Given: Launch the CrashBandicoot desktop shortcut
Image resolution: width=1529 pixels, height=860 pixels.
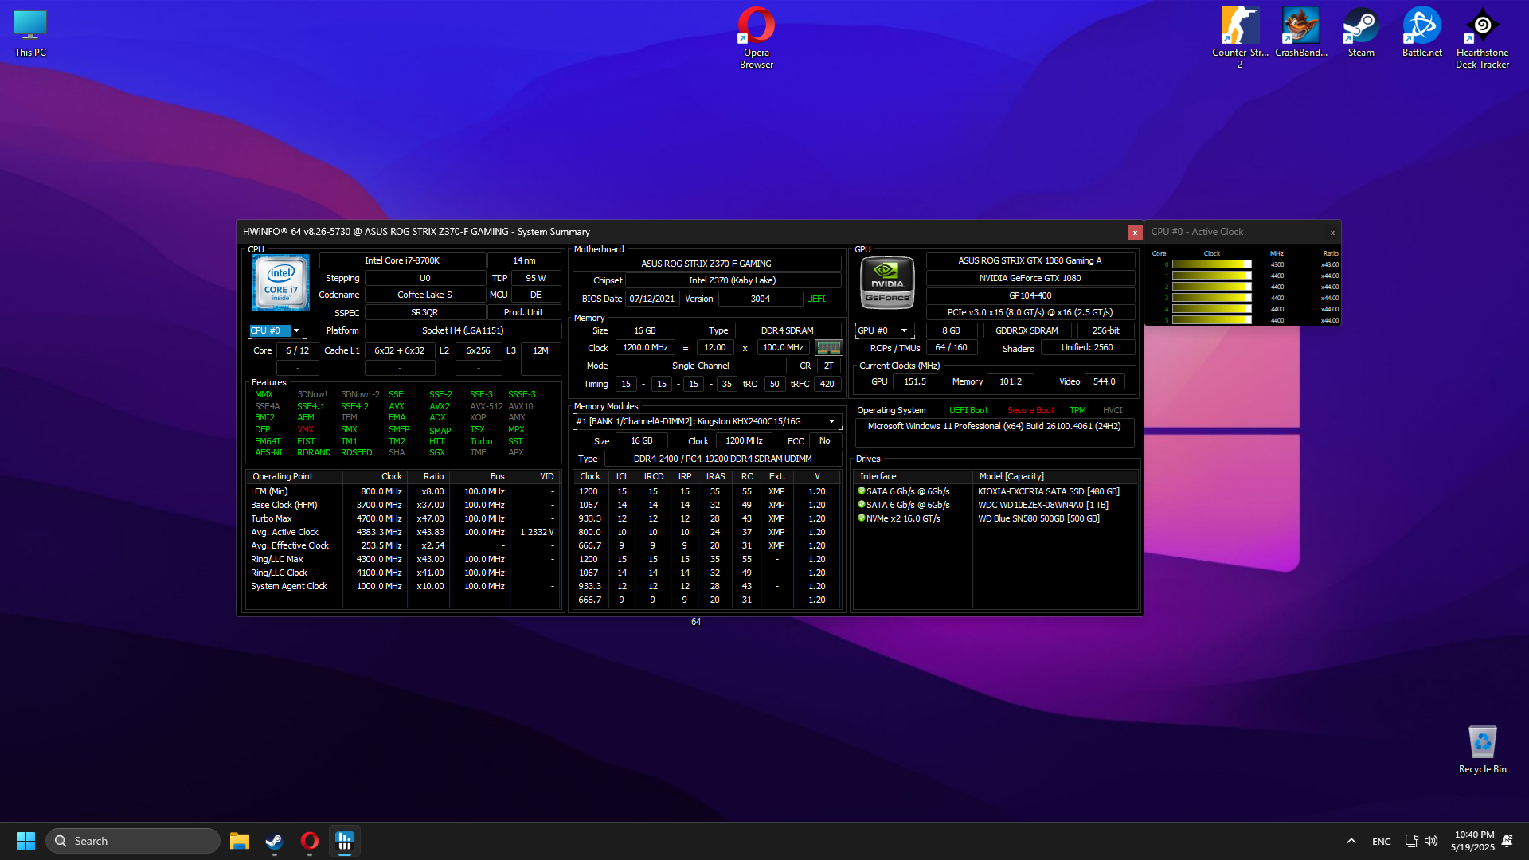Looking at the screenshot, I should (x=1300, y=33).
